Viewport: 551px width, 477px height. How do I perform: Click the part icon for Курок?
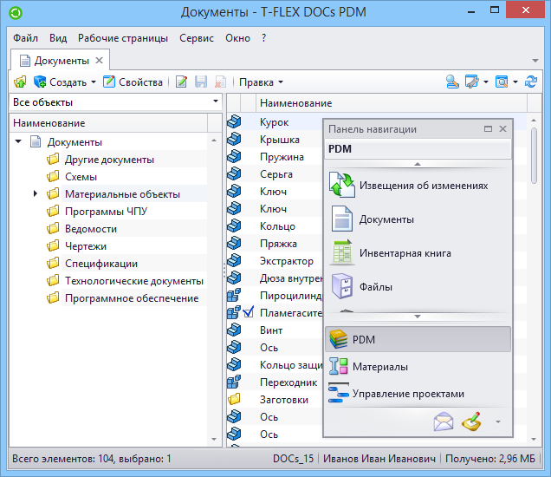pos(234,121)
